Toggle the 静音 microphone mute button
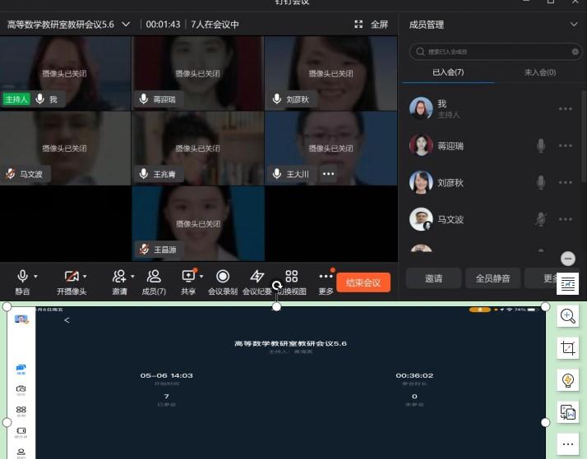This screenshot has height=459, width=587. (x=22, y=277)
